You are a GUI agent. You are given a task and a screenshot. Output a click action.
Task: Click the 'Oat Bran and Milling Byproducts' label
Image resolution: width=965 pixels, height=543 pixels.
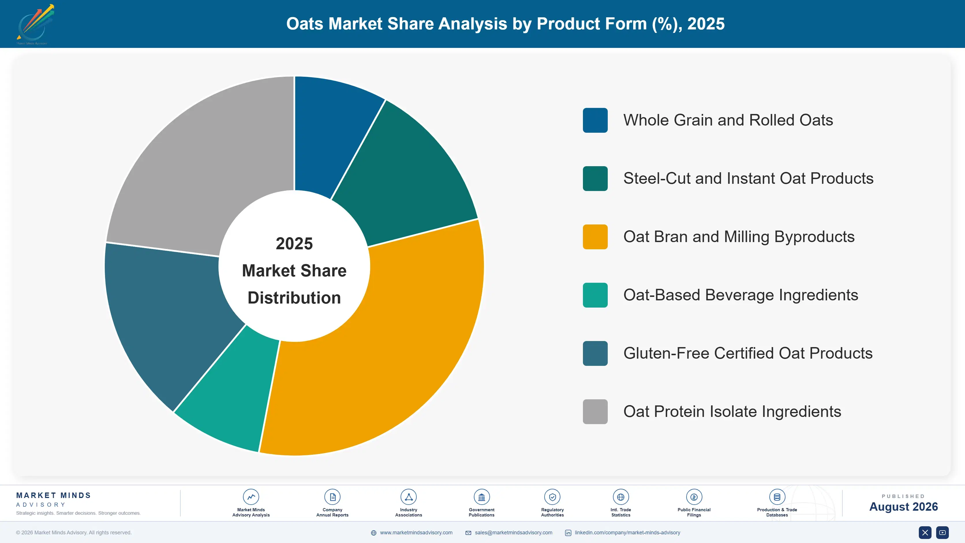pos(739,237)
